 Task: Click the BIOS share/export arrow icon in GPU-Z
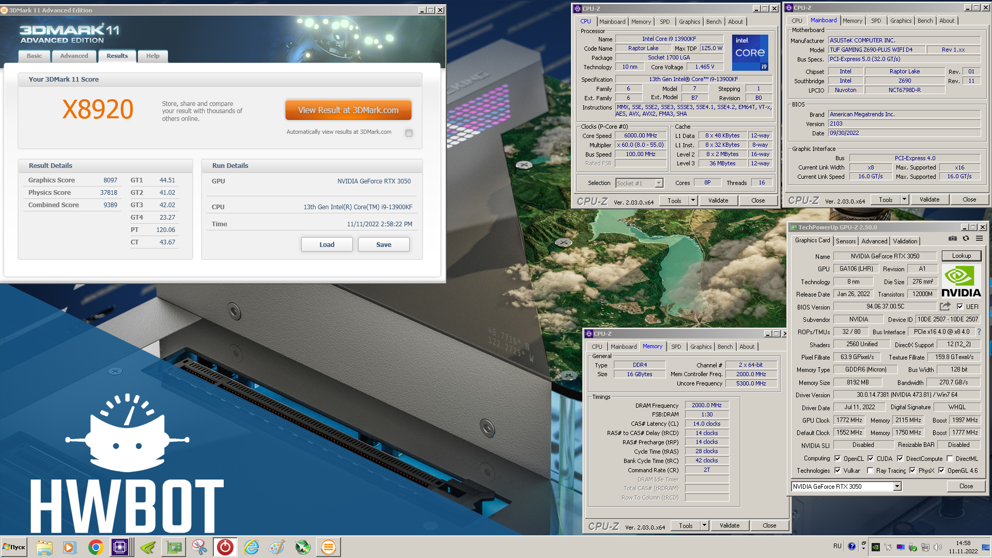946,306
